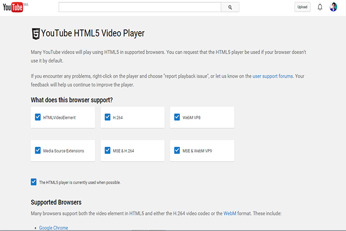Open the Google Chrome link
Screen dimensions: 346x231
tap(54, 228)
